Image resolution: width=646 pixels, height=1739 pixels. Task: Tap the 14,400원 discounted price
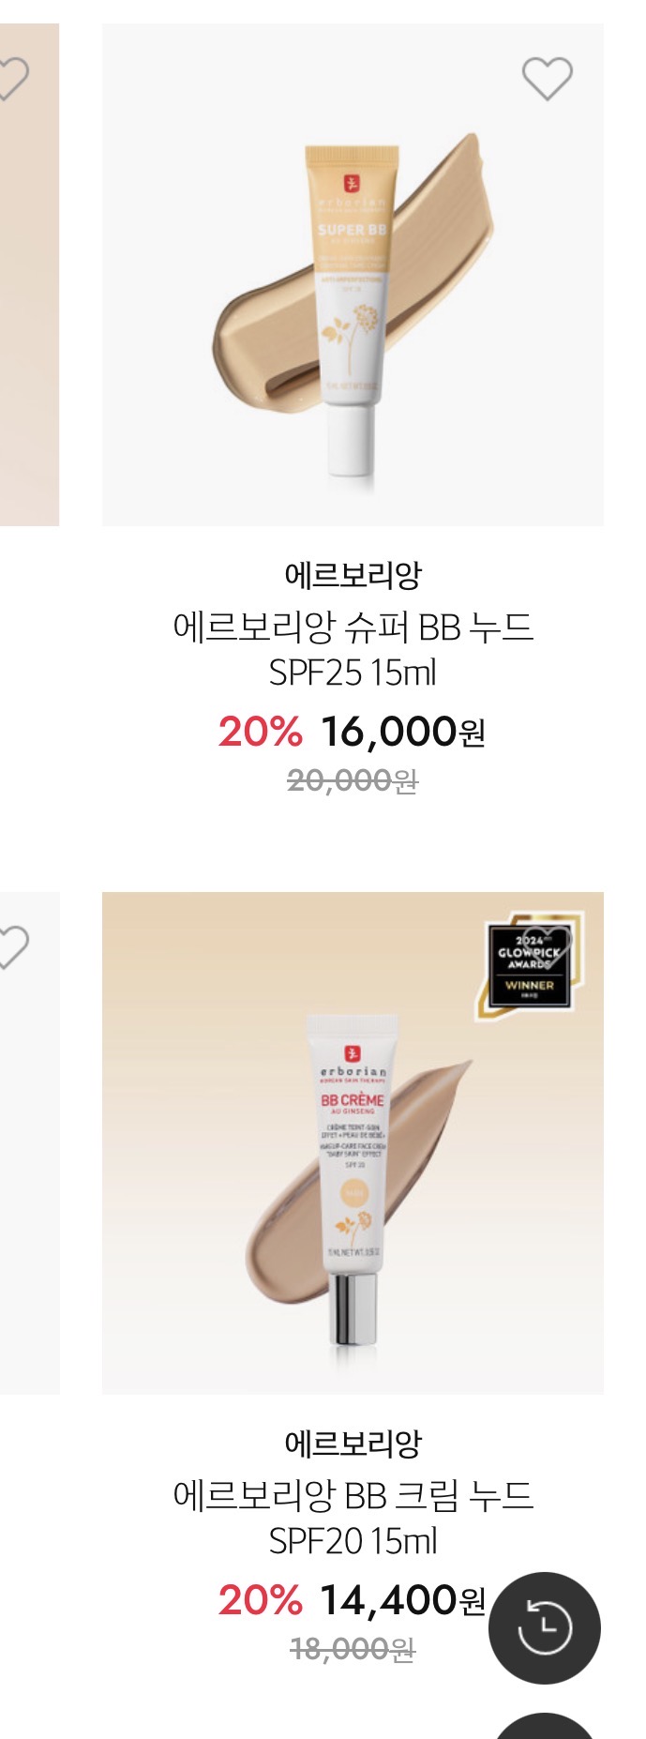click(403, 1599)
